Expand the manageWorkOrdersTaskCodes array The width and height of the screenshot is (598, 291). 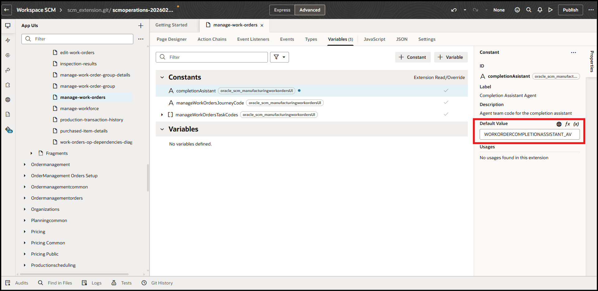[162, 115]
